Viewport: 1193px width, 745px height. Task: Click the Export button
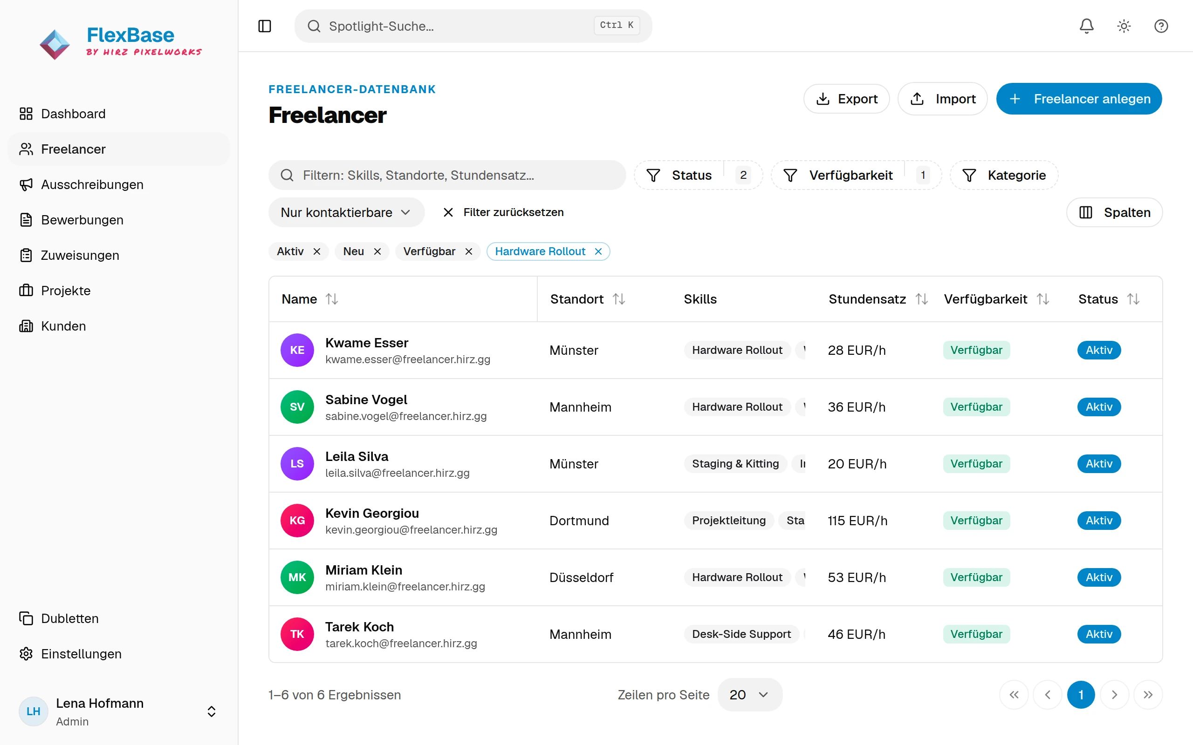[846, 99]
